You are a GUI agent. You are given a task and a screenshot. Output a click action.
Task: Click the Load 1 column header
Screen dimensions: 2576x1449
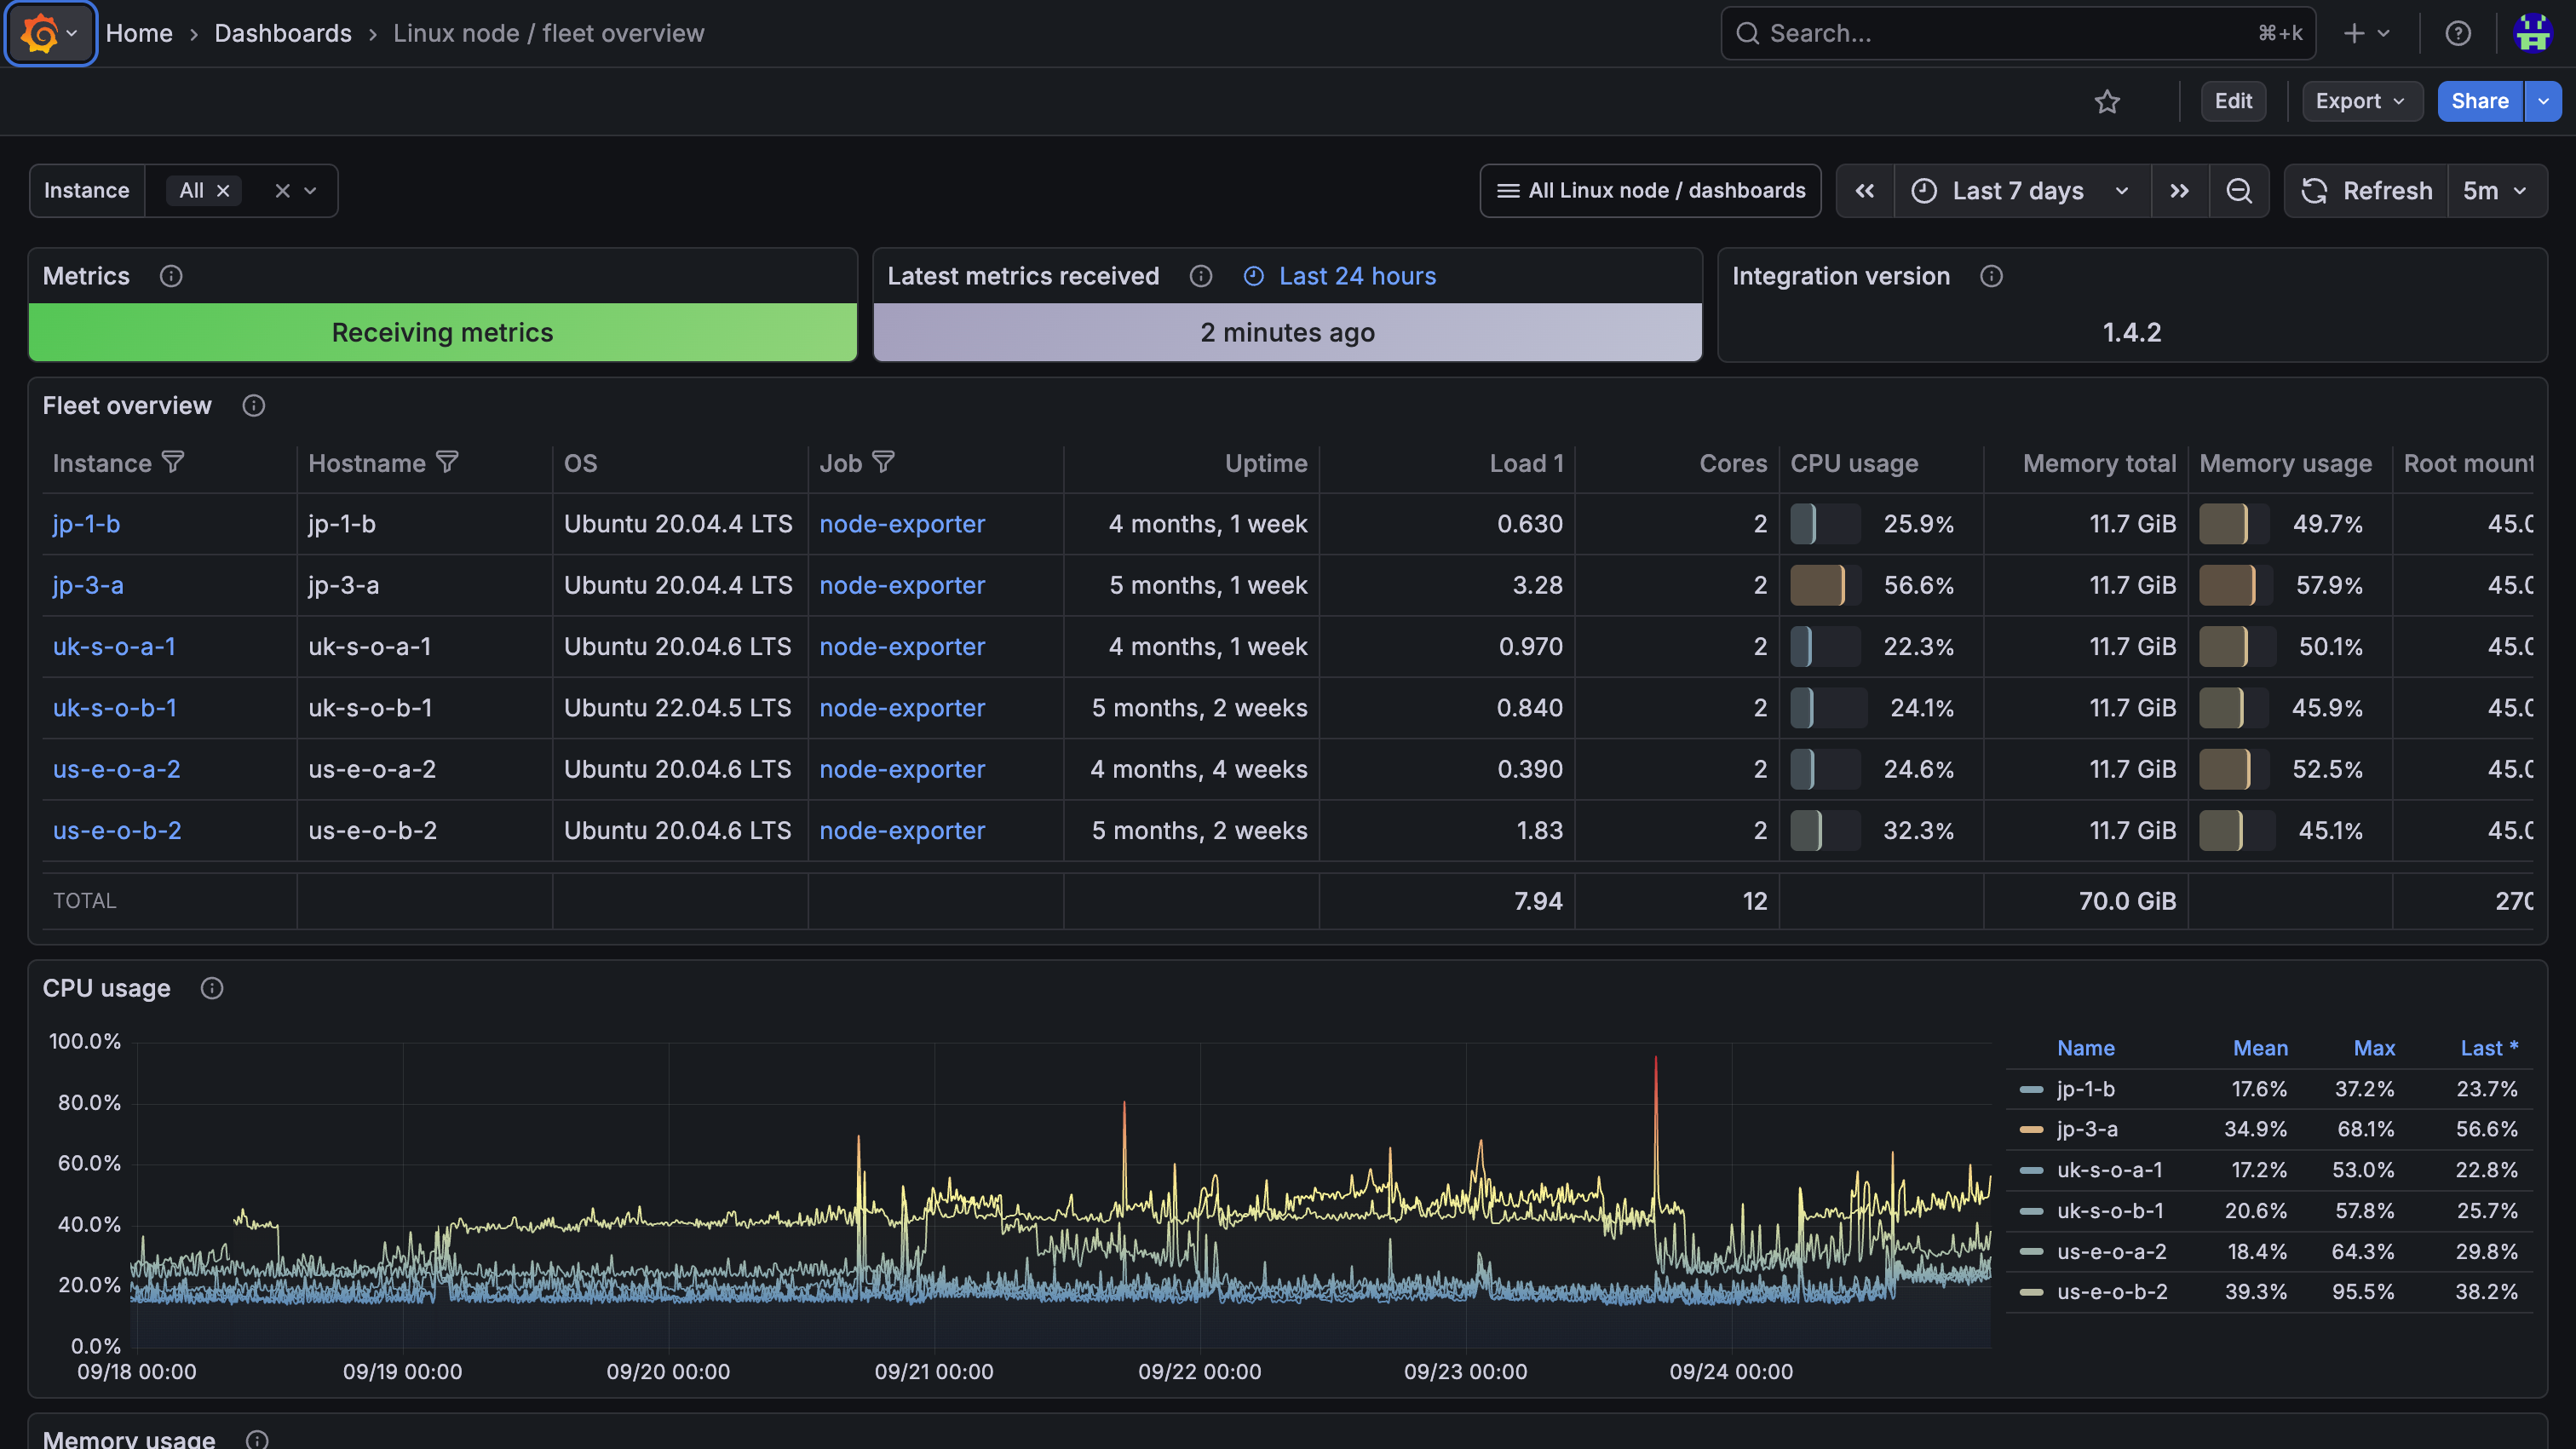(1526, 463)
